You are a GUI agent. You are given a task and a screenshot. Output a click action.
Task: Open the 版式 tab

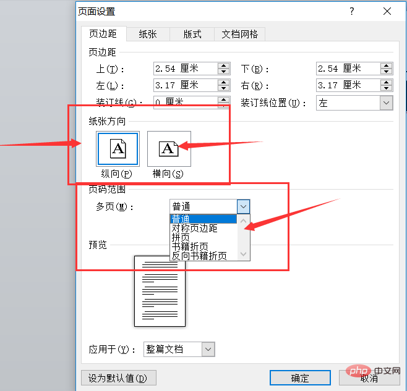pyautogui.click(x=192, y=34)
